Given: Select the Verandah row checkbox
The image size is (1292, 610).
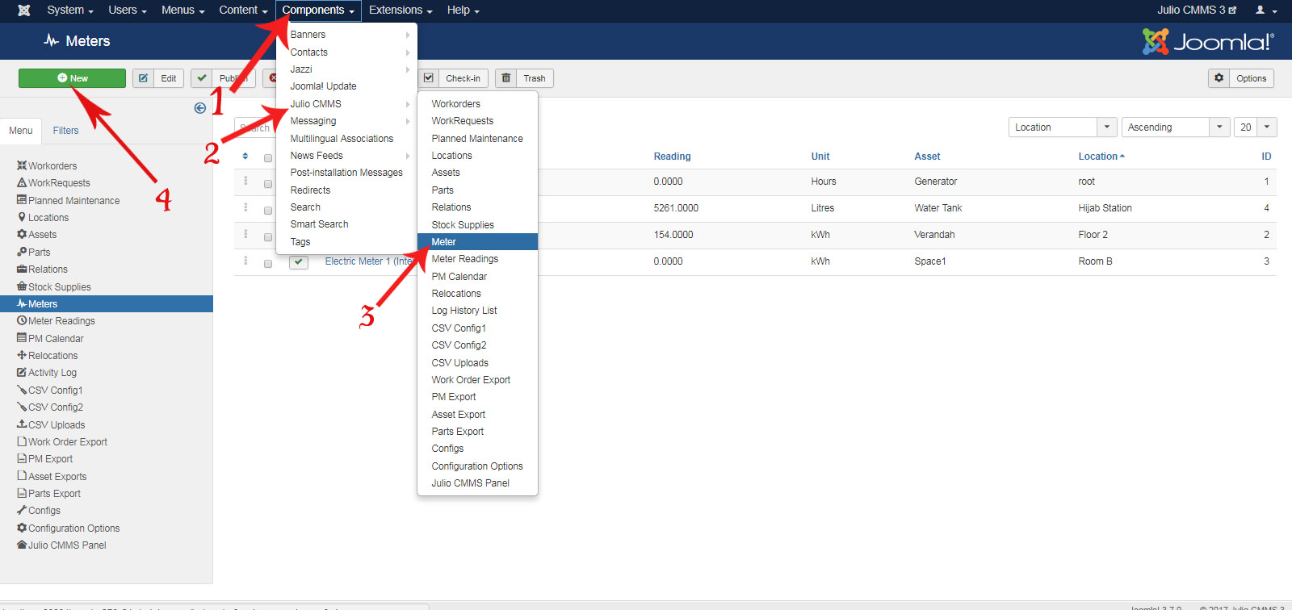Looking at the screenshot, I should [x=268, y=237].
